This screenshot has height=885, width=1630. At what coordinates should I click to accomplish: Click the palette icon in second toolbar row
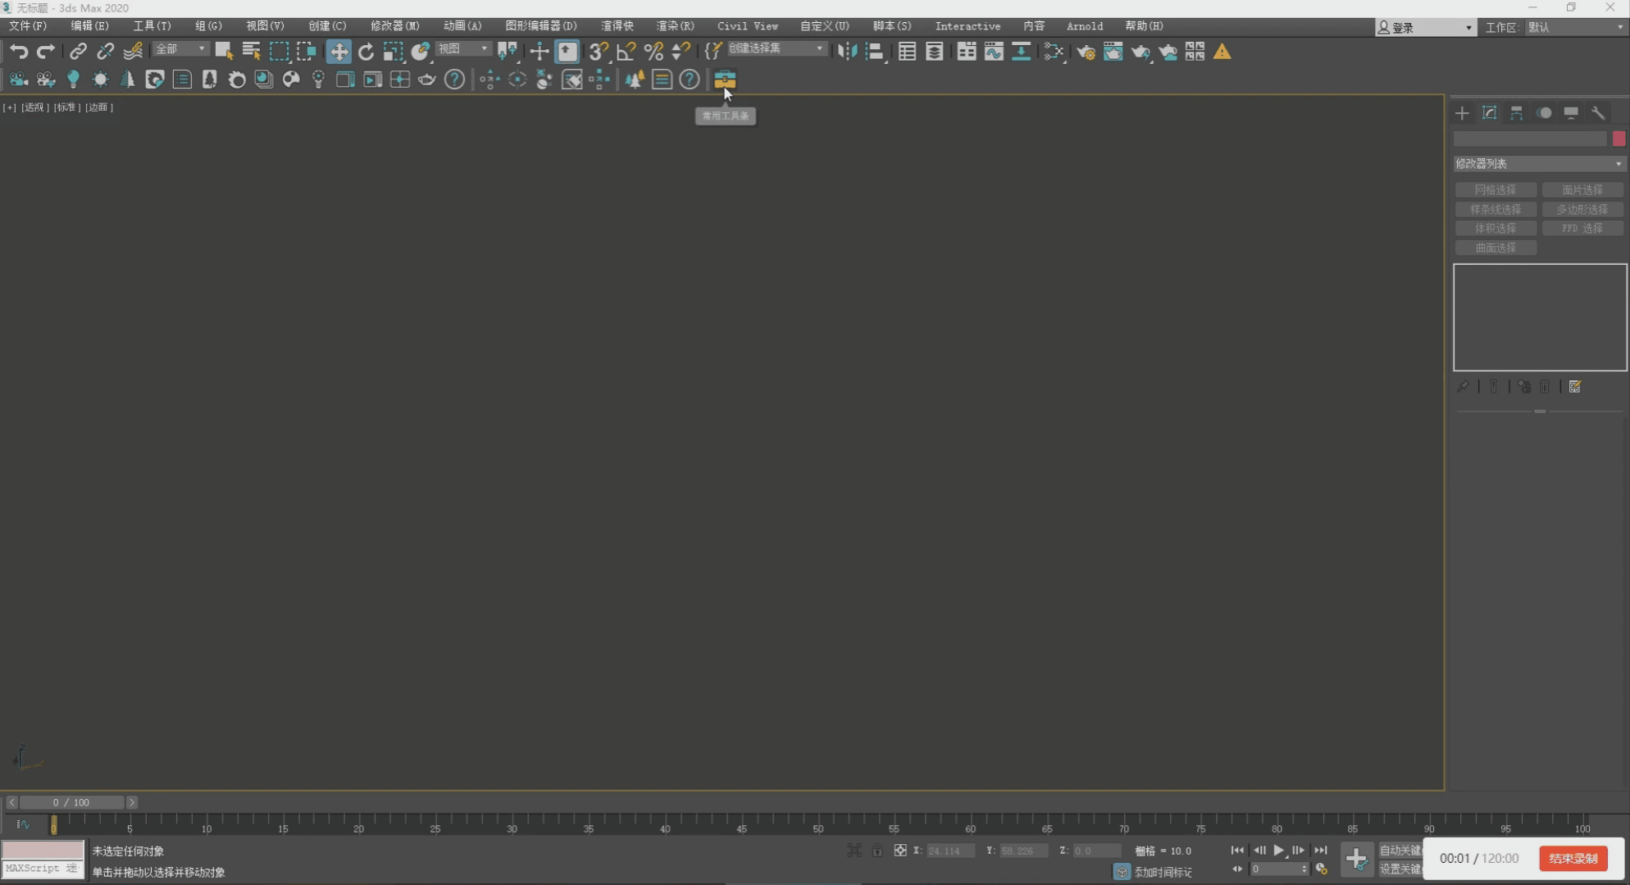click(290, 79)
